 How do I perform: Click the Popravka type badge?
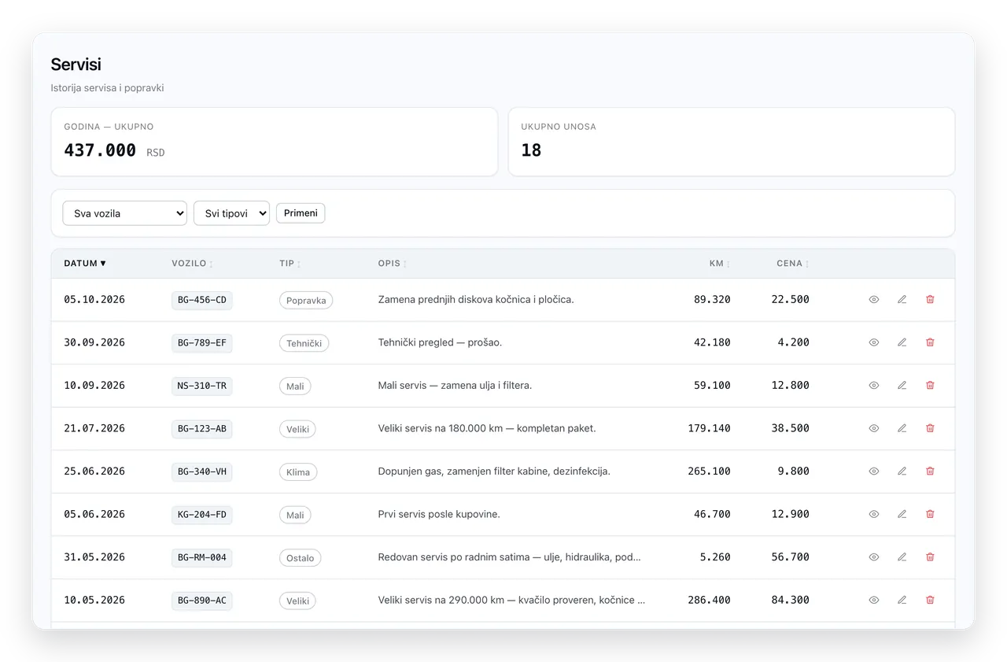306,301
